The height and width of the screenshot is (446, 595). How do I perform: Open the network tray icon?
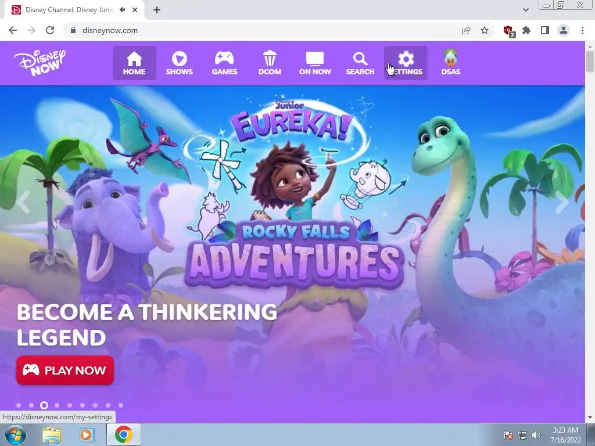522,435
